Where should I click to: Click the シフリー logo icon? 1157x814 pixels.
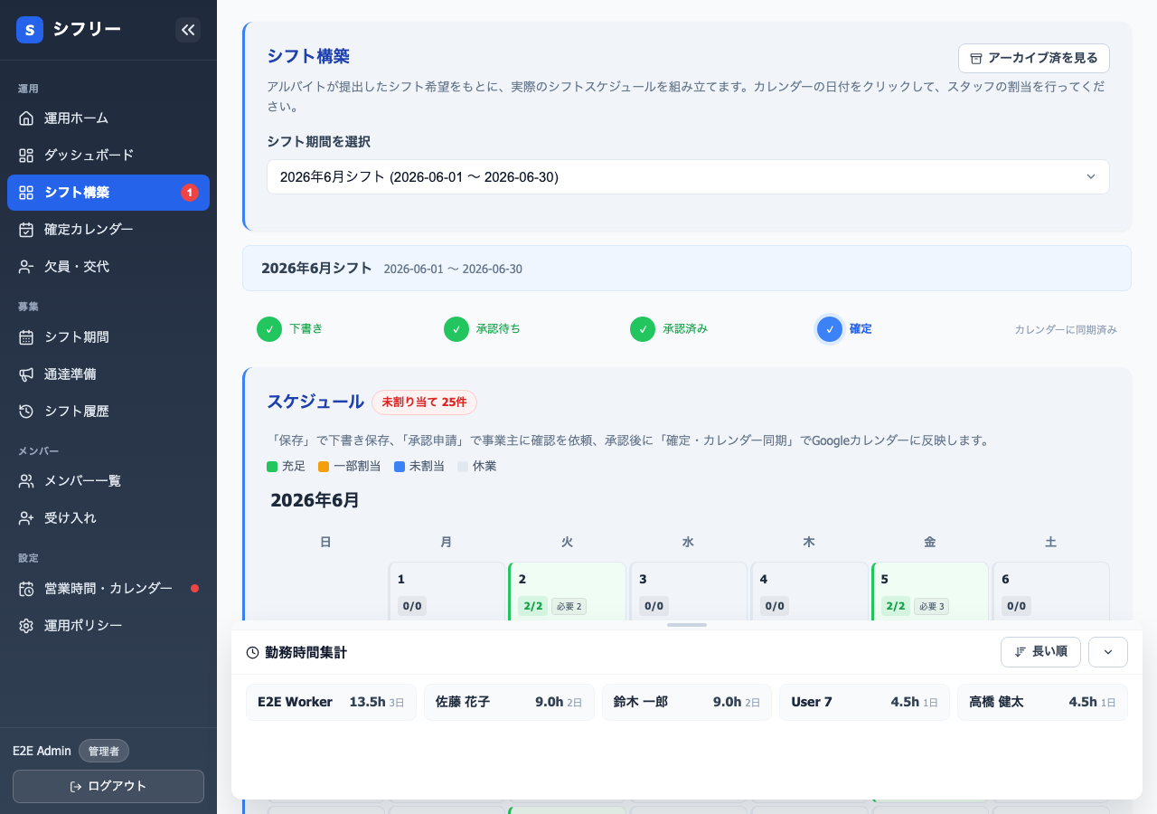click(x=30, y=30)
